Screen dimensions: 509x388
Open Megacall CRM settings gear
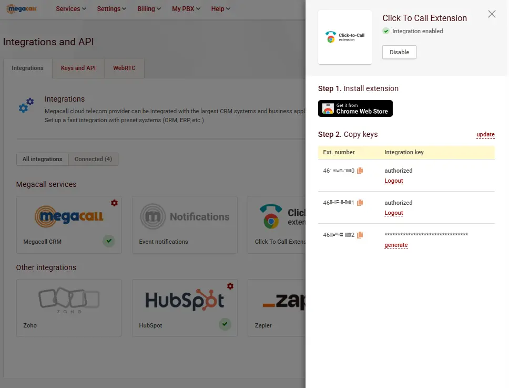[x=114, y=203]
